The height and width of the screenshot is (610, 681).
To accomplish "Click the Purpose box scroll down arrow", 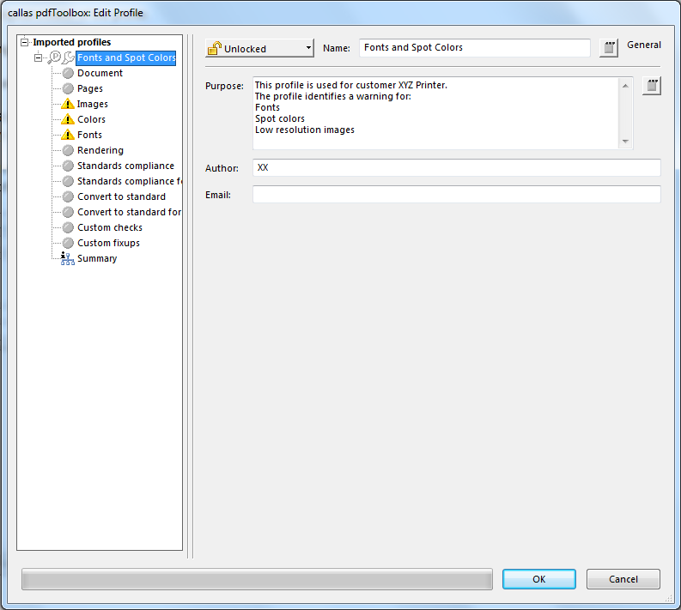I will tap(625, 142).
